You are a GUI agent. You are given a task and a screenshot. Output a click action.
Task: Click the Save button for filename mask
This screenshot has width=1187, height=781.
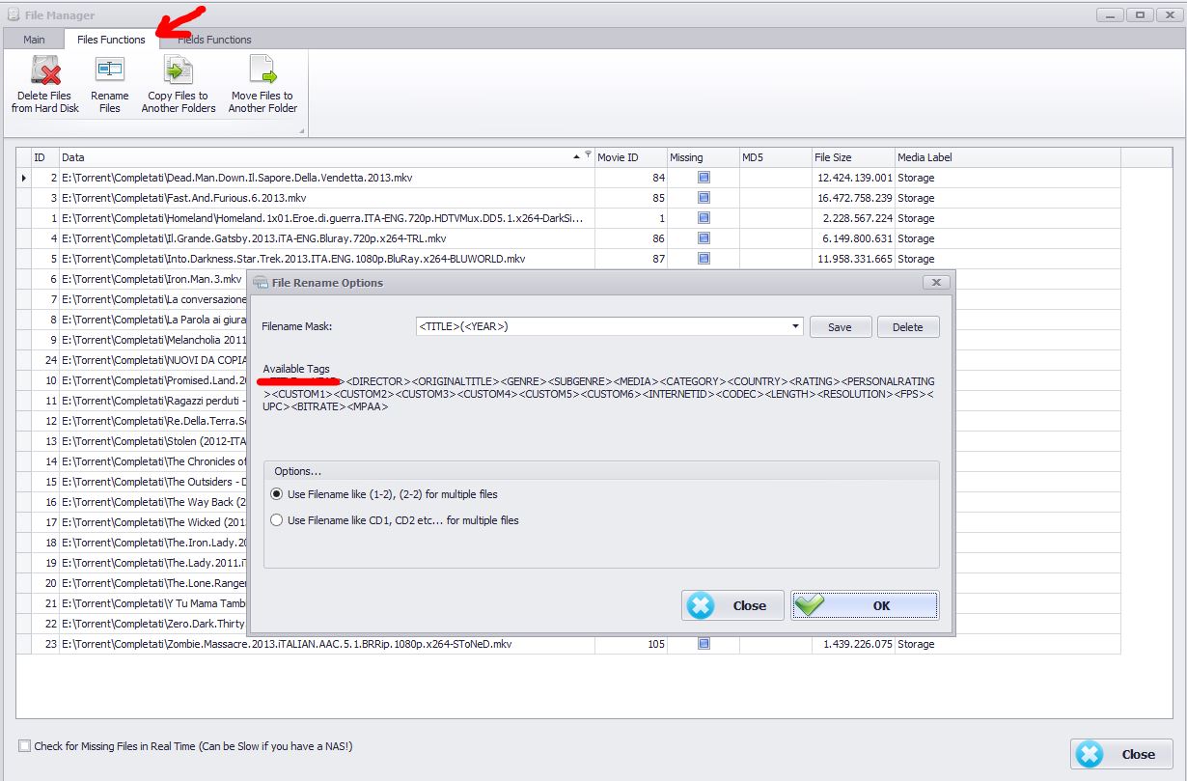[x=840, y=327]
